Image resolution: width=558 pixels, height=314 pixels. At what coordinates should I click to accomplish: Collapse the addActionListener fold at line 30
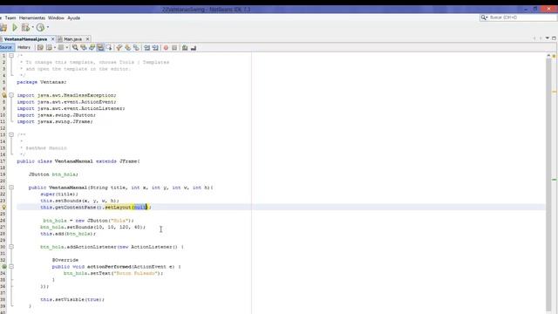11,247
